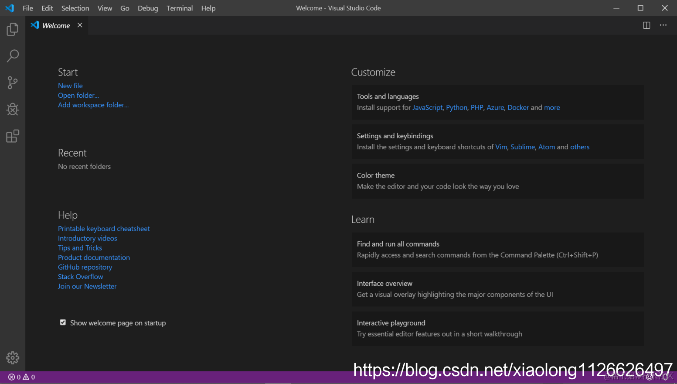677x384 pixels.
Task: Click the others keybindings link
Action: (x=580, y=147)
